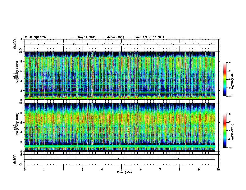Click the "9" tick on the Time axis
Viewport: 246px width, 190px height.
[x=199, y=170]
